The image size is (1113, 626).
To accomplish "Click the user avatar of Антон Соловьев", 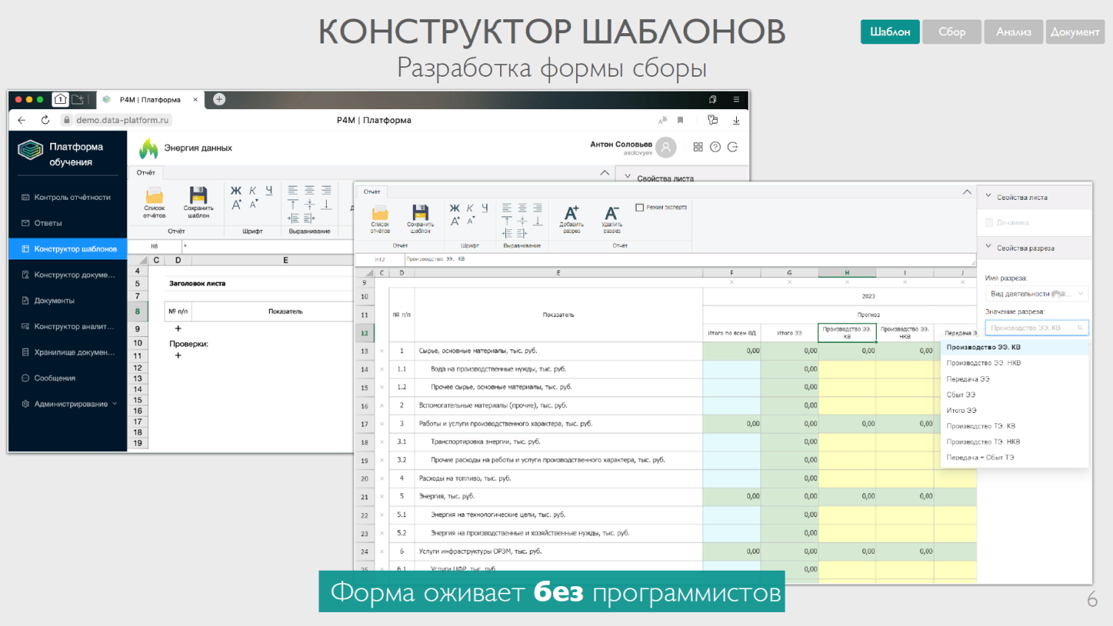I will [666, 147].
